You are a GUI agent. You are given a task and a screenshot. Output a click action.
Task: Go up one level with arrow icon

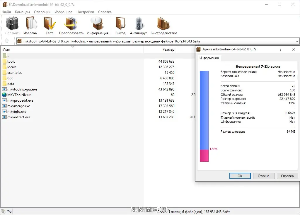pos(7,41)
